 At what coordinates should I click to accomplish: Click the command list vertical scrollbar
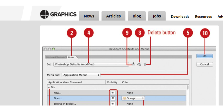[x=188, y=95]
